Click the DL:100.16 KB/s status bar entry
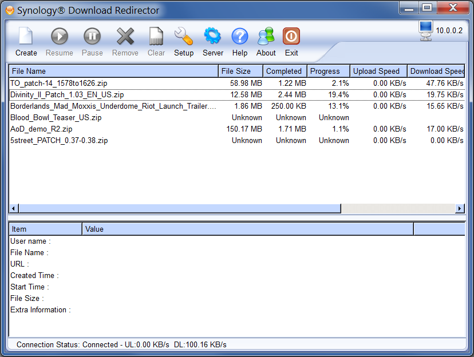 200,344
